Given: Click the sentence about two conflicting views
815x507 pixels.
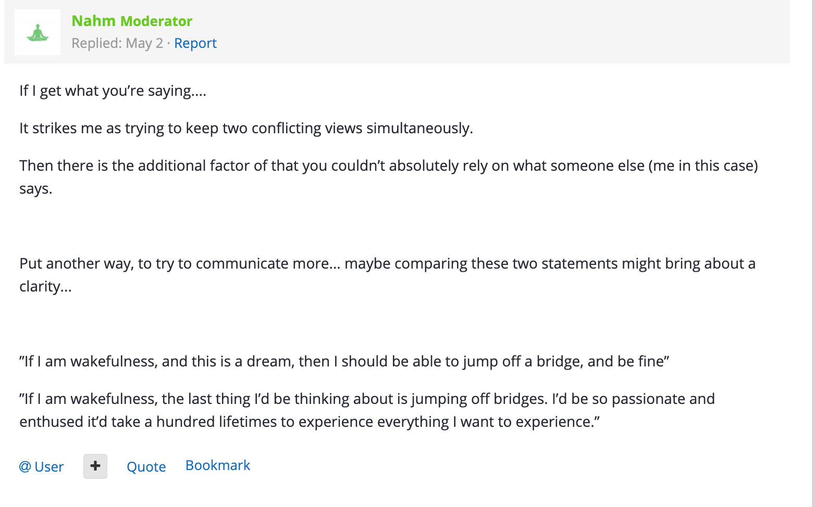Looking at the screenshot, I should [246, 128].
